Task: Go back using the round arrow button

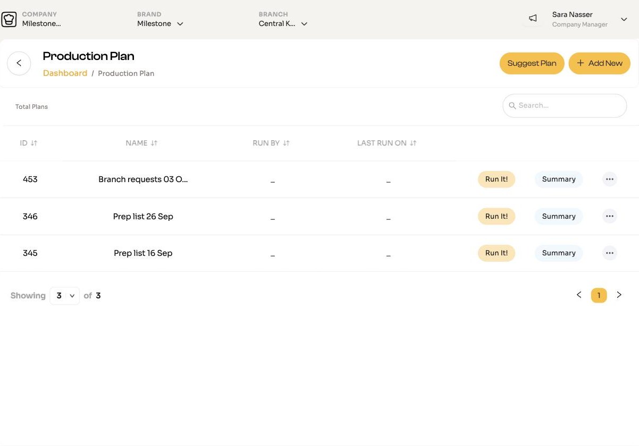Action: (19, 63)
